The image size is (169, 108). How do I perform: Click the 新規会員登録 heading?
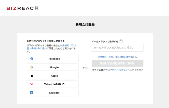pyautogui.click(x=85, y=24)
